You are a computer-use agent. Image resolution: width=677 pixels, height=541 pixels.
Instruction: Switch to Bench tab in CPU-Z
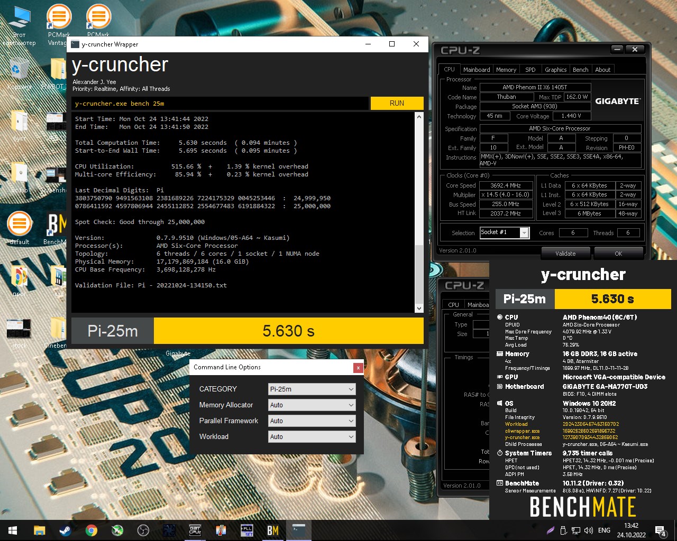tap(581, 70)
